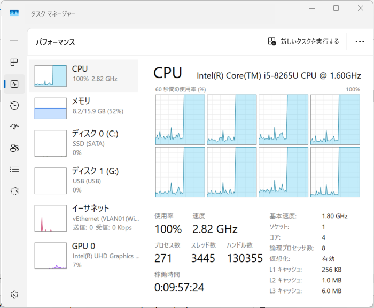
Task: Click the handle count 130355
Action: click(x=245, y=258)
